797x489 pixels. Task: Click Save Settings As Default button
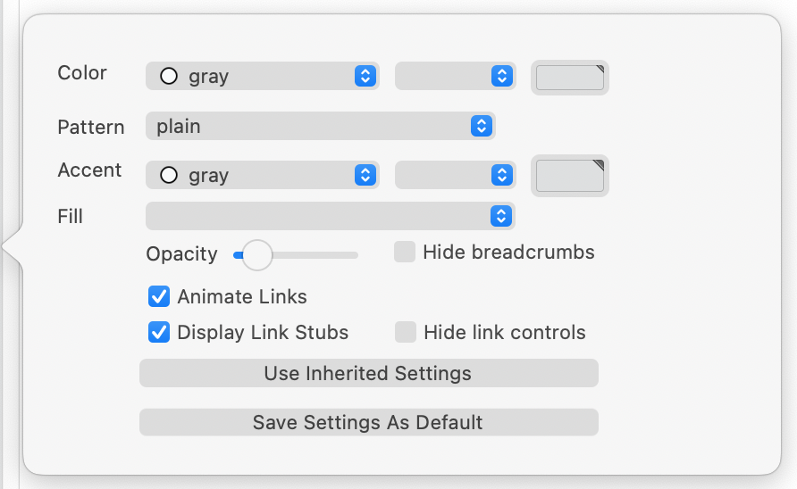tap(368, 422)
